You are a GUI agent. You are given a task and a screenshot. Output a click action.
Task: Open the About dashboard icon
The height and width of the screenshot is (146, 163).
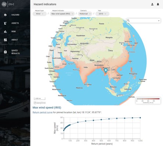point(5,40)
